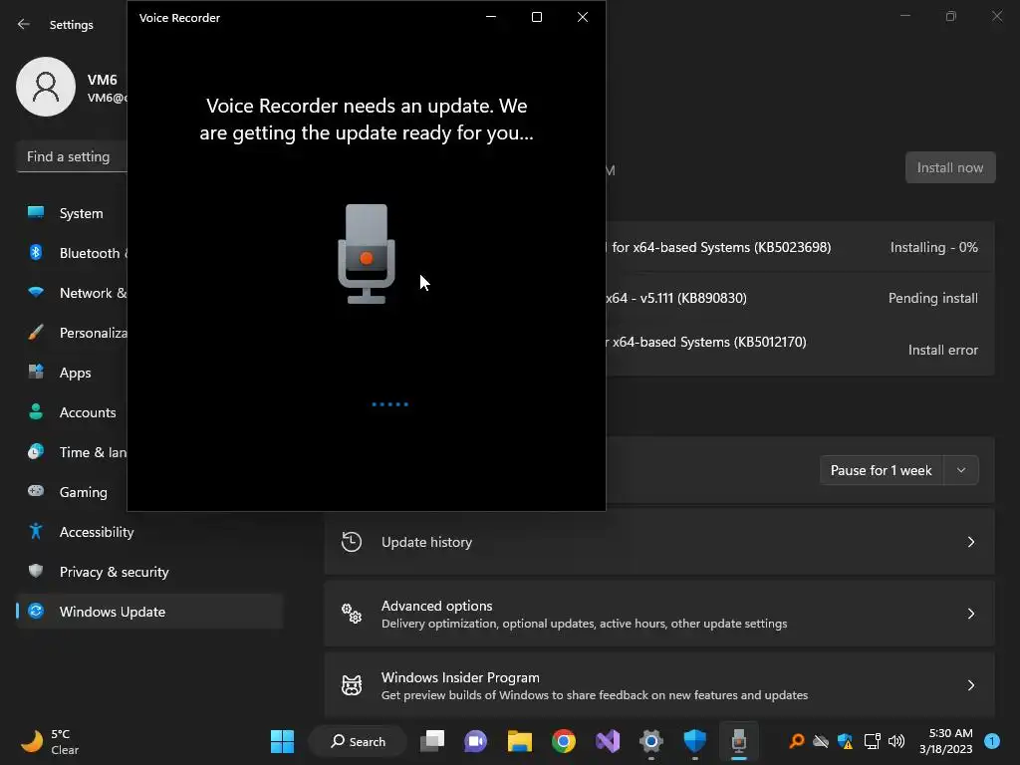Click the Install now button
The image size is (1020, 765).
pyautogui.click(x=949, y=167)
